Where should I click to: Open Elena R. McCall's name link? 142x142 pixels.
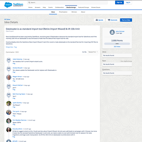(x=18, y=85)
